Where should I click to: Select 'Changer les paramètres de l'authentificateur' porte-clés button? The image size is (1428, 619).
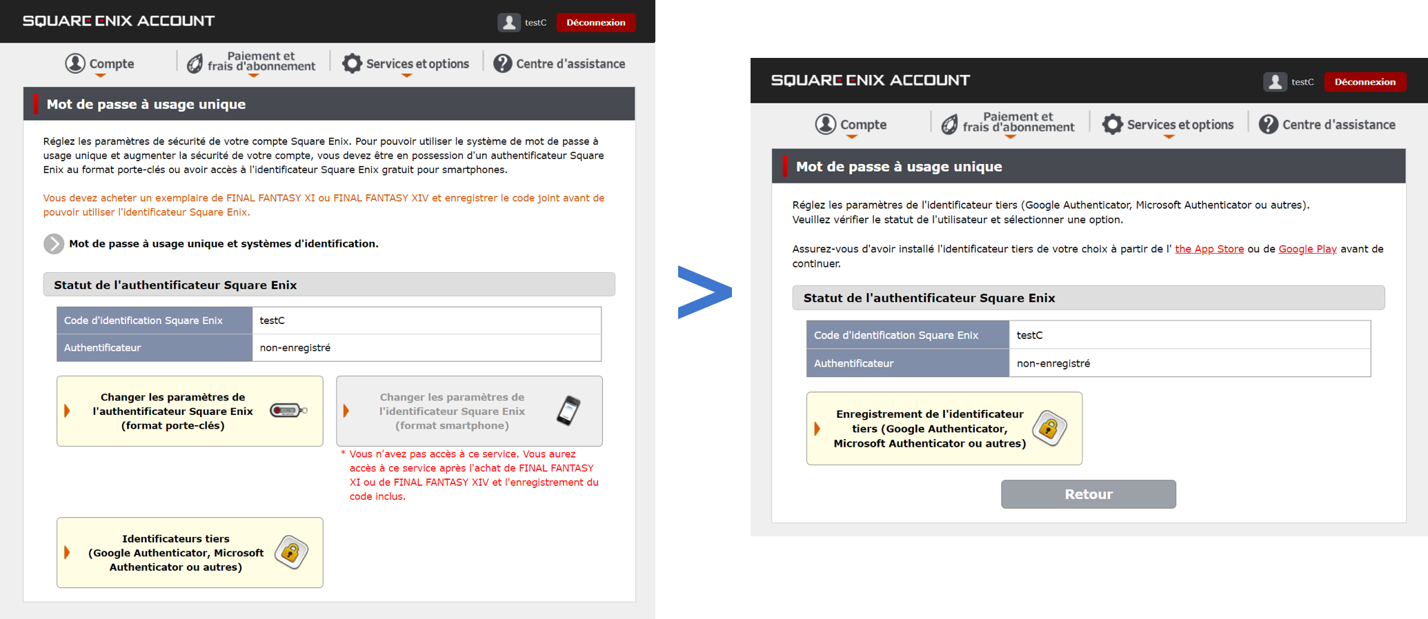coord(190,411)
